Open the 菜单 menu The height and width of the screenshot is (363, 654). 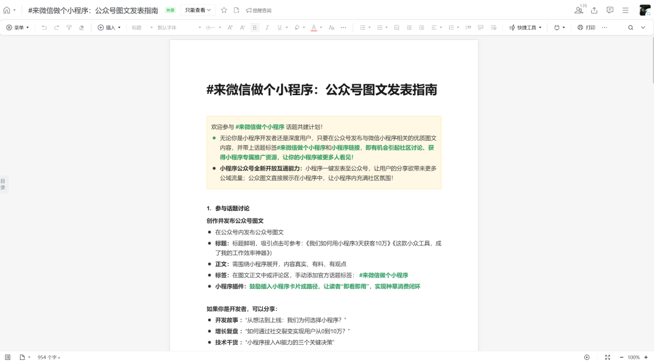18,27
